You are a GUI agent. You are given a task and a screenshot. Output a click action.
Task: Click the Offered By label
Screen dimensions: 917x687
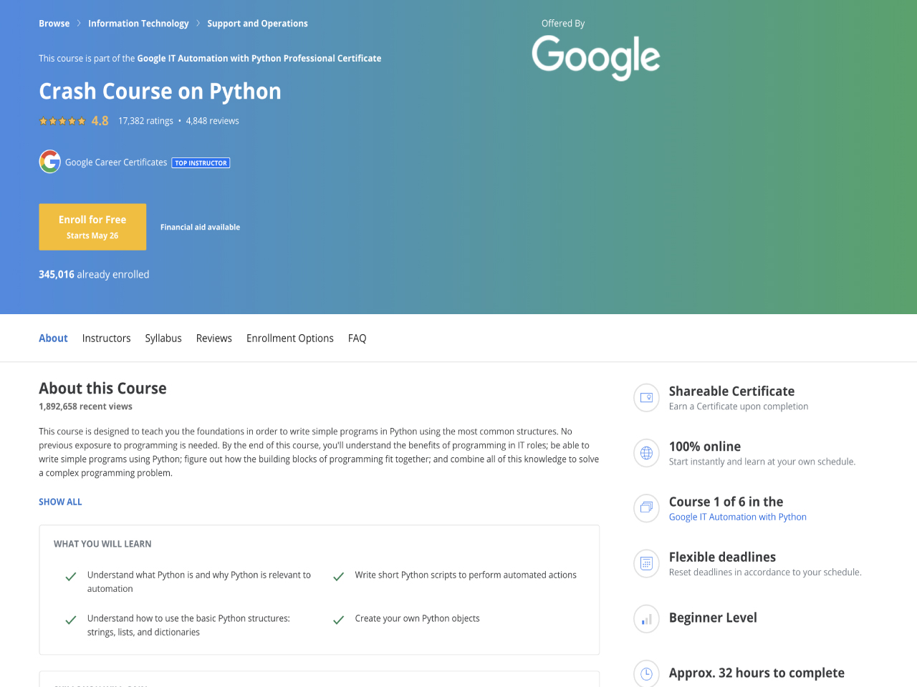click(x=563, y=24)
